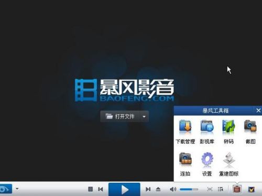Open the 下载管理 download manager tool
Viewport: 262px width, 196px height.
point(185,132)
